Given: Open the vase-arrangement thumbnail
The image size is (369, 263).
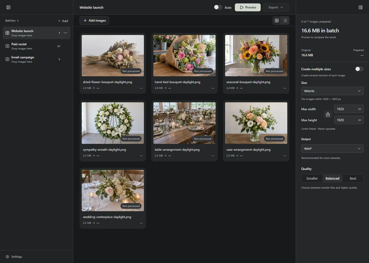Looking at the screenshot, I should tap(256, 123).
